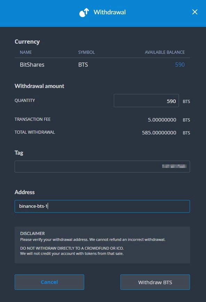Confirm with the Withdraw BTS button

155,282
